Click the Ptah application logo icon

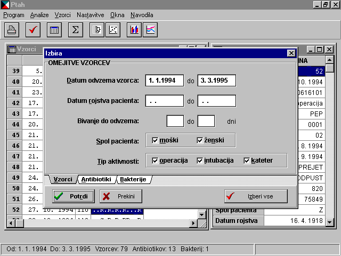click(x=5, y=5)
